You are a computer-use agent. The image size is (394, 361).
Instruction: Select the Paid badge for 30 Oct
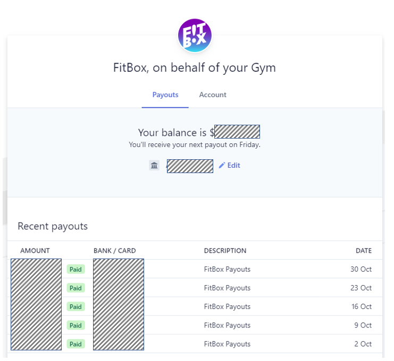(76, 269)
